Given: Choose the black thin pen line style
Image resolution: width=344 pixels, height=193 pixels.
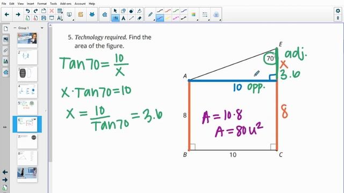Looking at the screenshot, I should (160, 11).
